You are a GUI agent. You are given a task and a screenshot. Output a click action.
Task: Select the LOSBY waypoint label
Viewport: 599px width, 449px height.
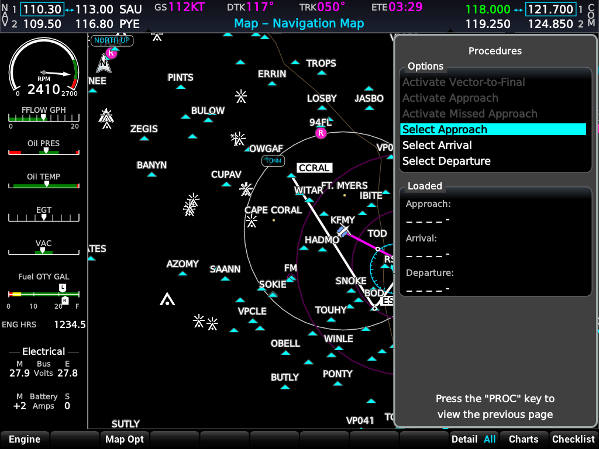322,98
